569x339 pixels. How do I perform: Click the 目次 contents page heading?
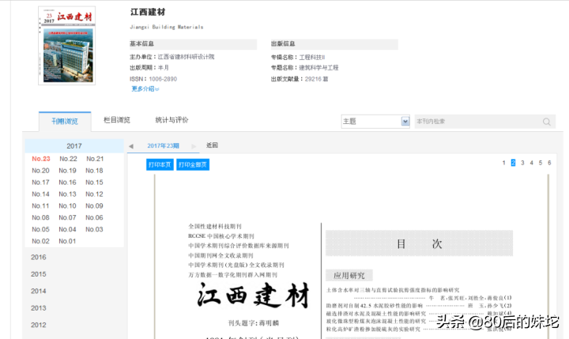tap(419, 243)
